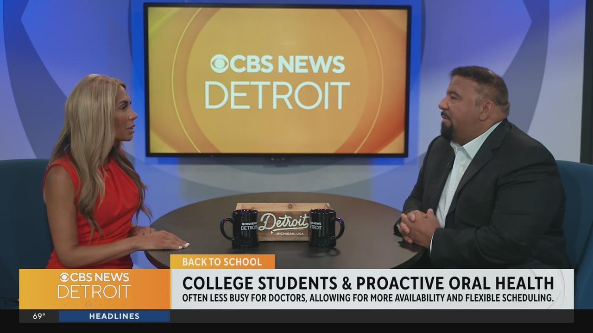Click the DETROIT text on studio screen
The image size is (593, 333).
coord(277,95)
